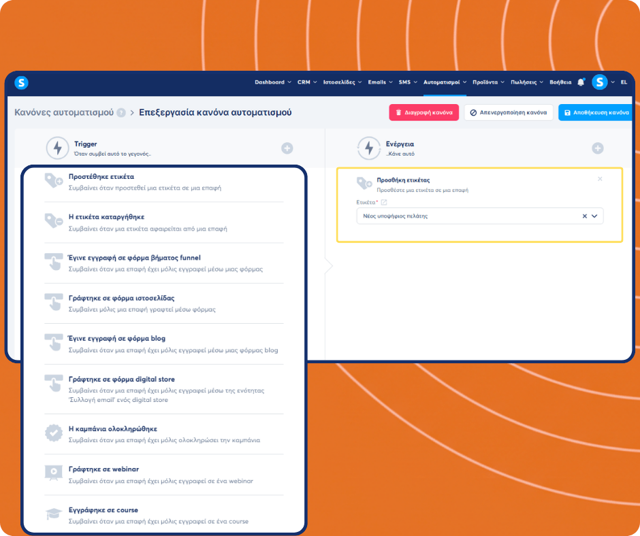Open the Ιστοσελίδες menu
Image resolution: width=640 pixels, height=536 pixels.
(342, 82)
